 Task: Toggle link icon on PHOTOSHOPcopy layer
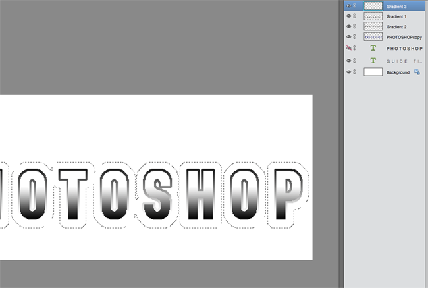click(x=354, y=37)
